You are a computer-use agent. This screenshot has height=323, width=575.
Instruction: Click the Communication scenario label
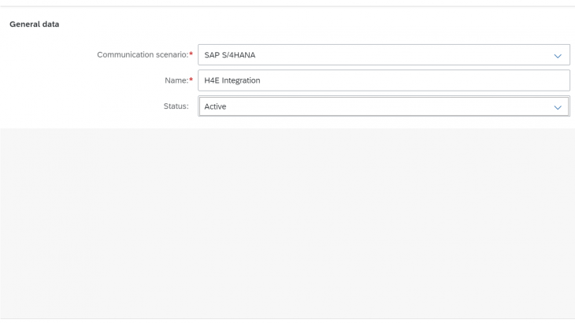pyautogui.click(x=143, y=54)
